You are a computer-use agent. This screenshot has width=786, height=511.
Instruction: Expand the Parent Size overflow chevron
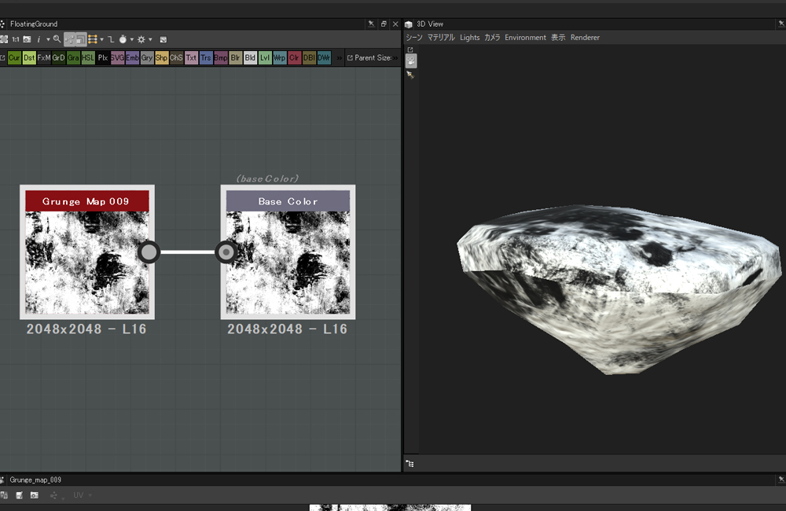coord(395,57)
